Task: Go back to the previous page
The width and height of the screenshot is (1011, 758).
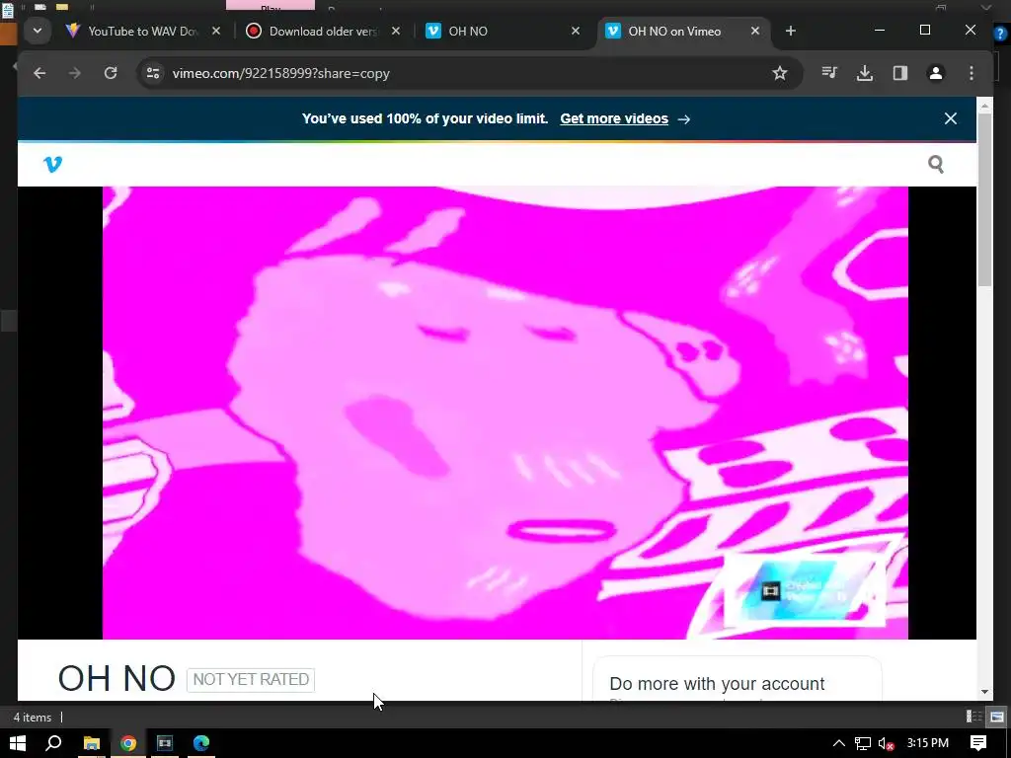Action: tap(39, 73)
